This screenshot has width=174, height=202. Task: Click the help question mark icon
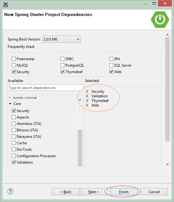(x=10, y=191)
